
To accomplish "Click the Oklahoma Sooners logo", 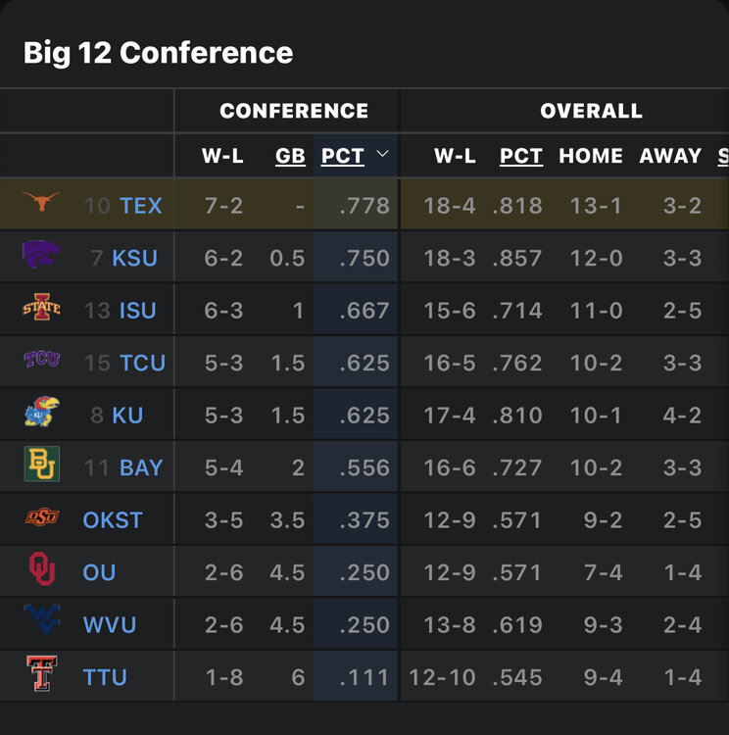I will pyautogui.click(x=41, y=571).
